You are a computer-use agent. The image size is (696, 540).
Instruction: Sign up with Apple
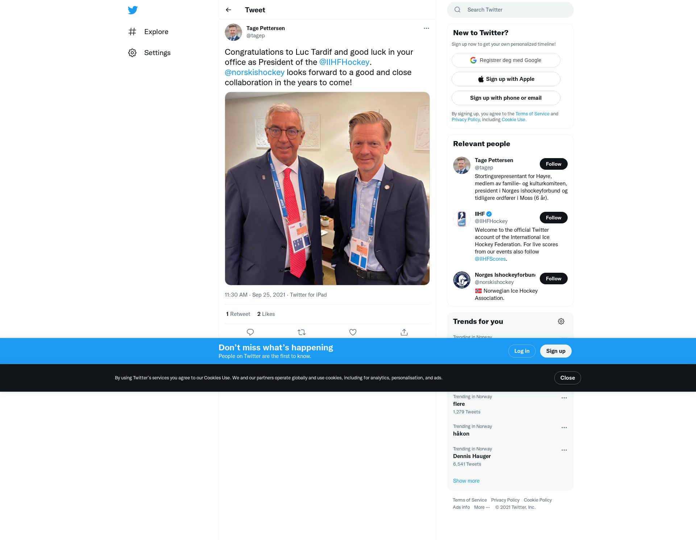point(506,79)
